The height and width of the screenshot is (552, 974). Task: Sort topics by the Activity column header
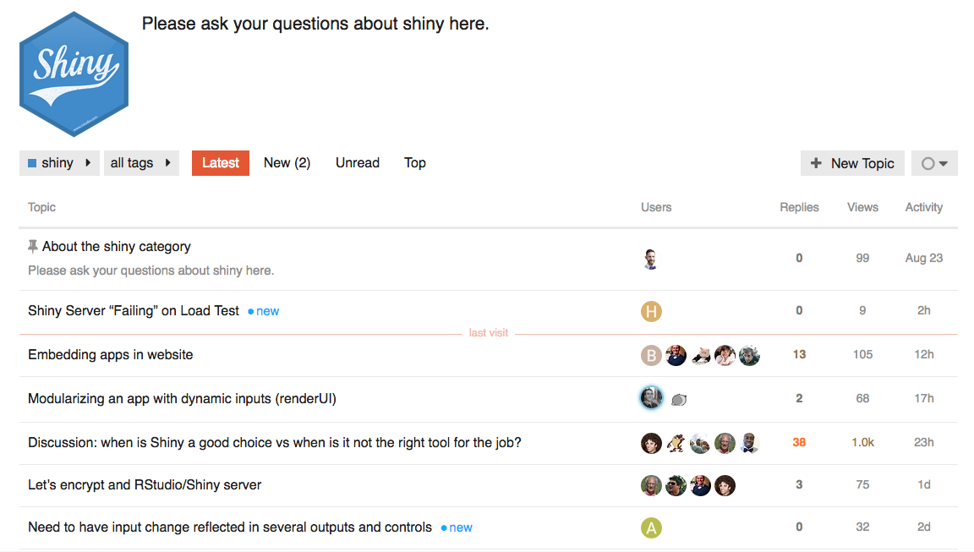pos(923,207)
